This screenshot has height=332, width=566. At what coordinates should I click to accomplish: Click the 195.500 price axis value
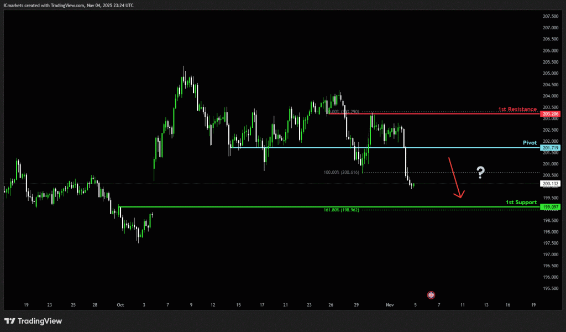551,288
